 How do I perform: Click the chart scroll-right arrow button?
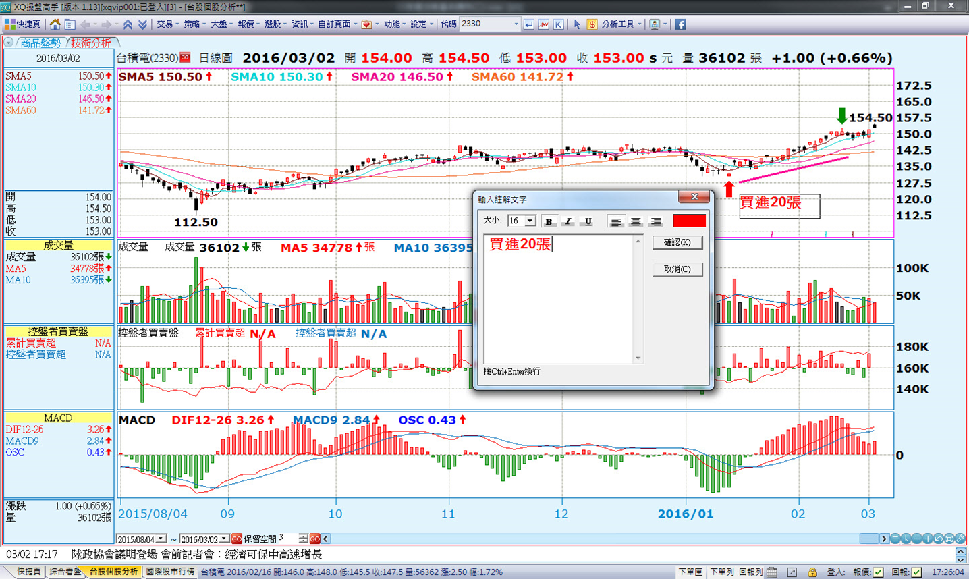click(883, 539)
